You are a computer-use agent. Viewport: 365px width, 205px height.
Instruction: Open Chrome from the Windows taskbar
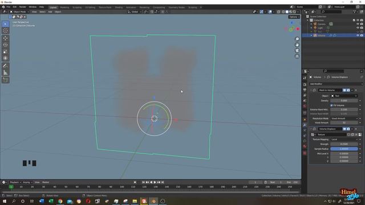[60, 201]
